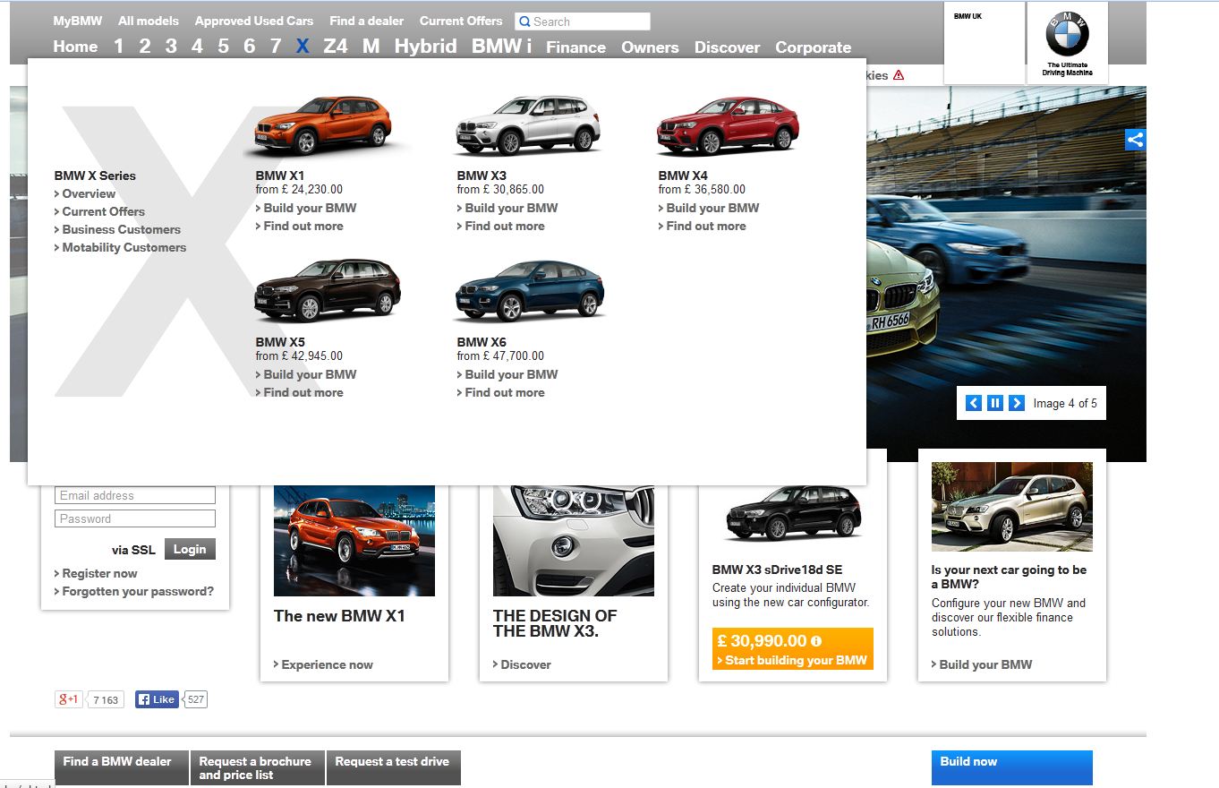Select the orange BMW X1 car image

[x=323, y=124]
